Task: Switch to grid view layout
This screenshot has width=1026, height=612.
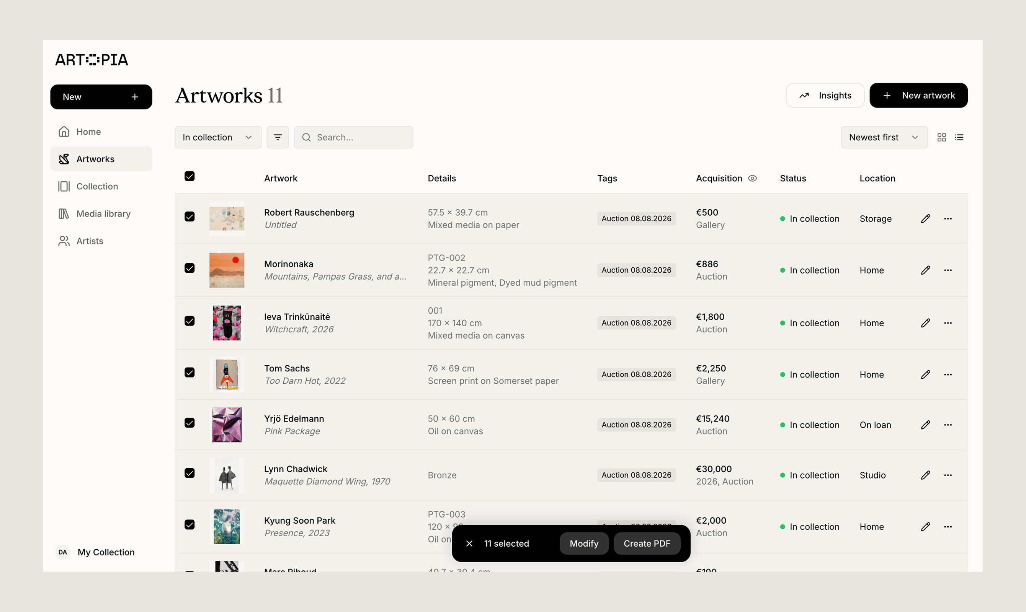Action: [942, 137]
